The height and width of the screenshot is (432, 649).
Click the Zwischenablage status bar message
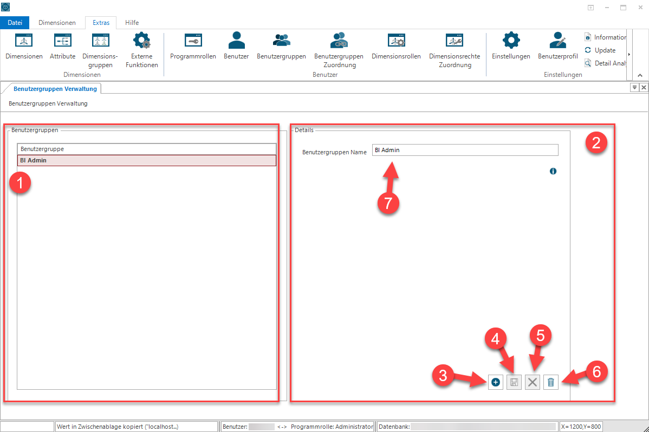pyautogui.click(x=137, y=427)
